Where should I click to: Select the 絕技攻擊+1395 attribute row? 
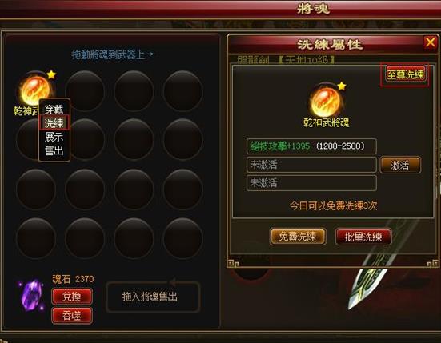[311, 146]
